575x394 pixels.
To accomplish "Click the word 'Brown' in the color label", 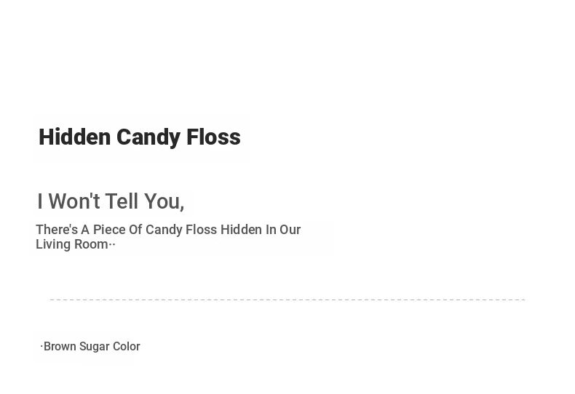I will pyautogui.click(x=60, y=347).
